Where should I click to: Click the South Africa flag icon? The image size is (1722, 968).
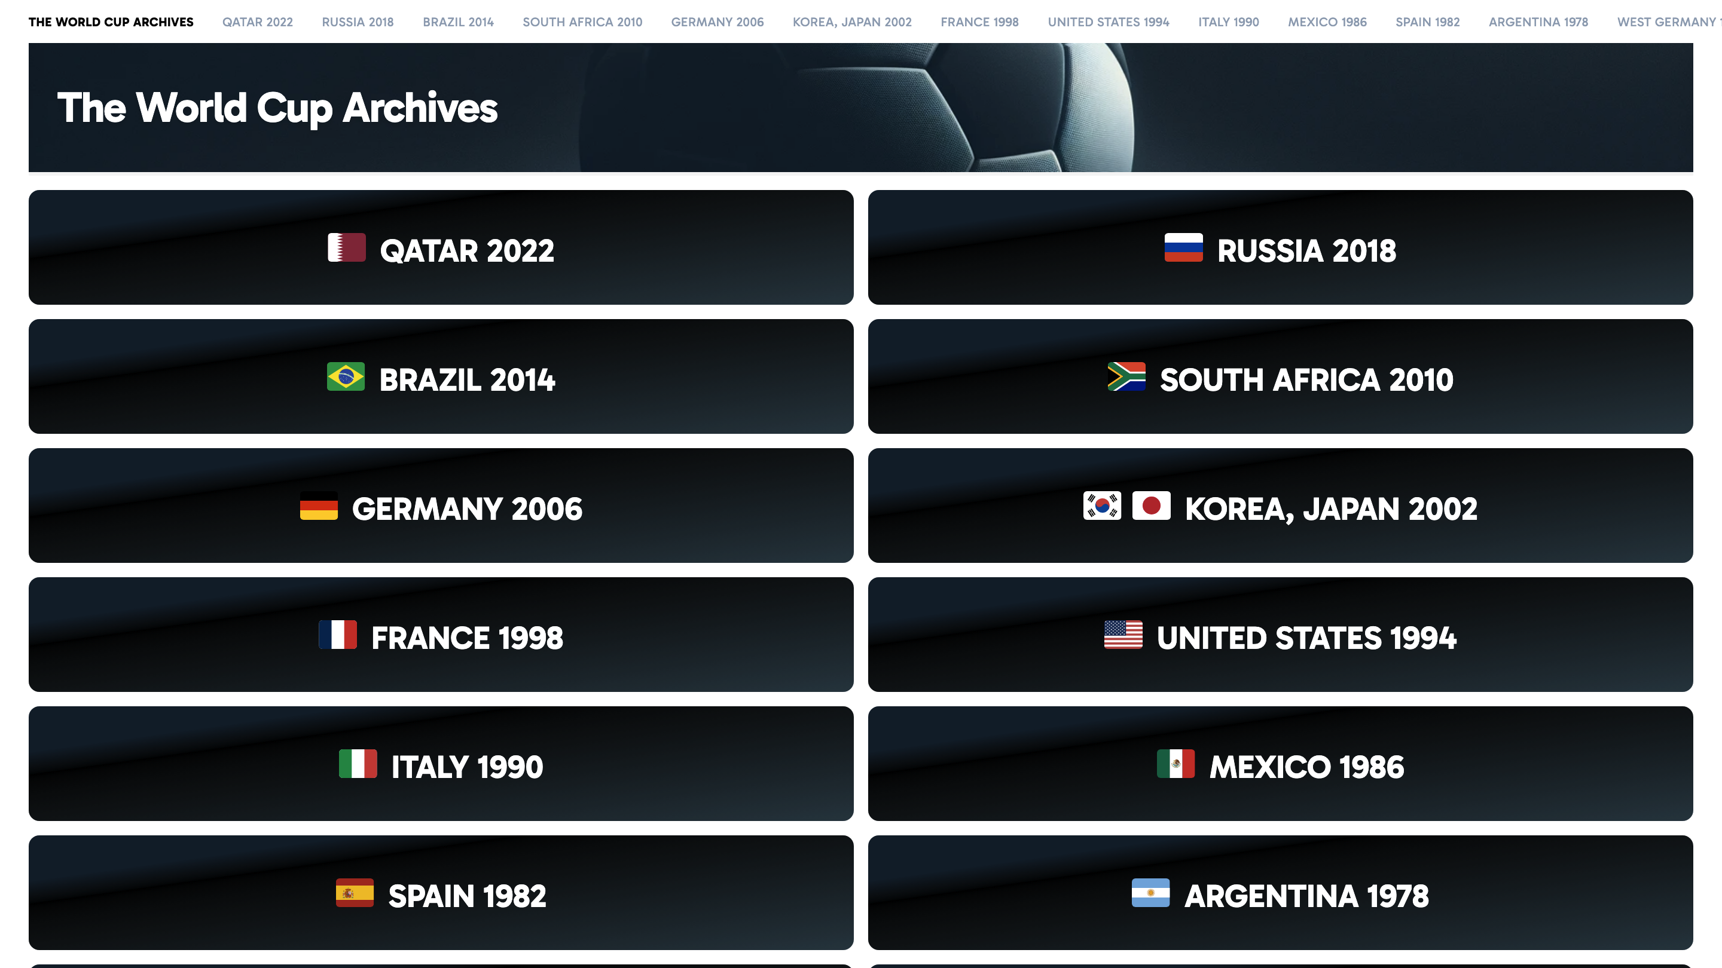[1126, 378]
